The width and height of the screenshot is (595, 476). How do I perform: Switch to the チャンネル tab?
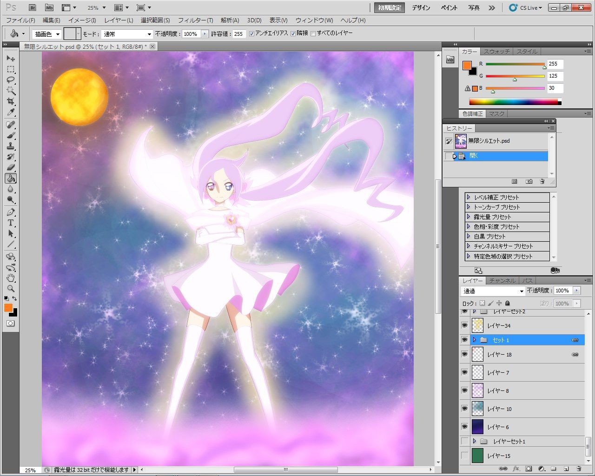pyautogui.click(x=502, y=281)
